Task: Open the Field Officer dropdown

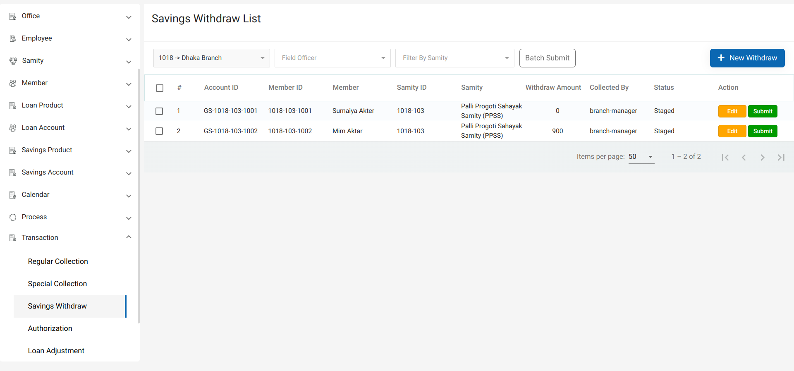Action: [x=332, y=58]
